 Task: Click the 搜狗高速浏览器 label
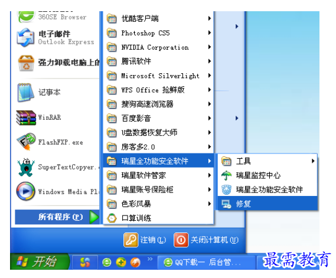147,104
